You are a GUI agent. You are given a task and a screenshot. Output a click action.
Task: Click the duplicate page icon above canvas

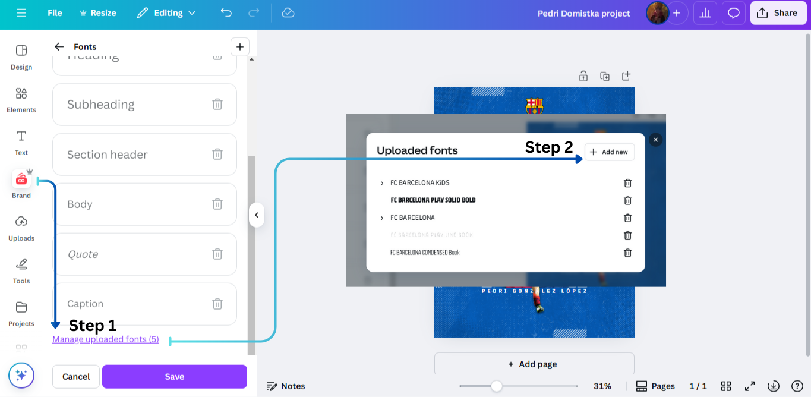605,76
